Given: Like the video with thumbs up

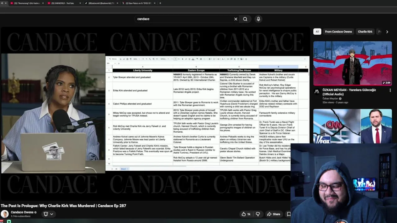Looking at the screenshot, I should click(246, 214).
